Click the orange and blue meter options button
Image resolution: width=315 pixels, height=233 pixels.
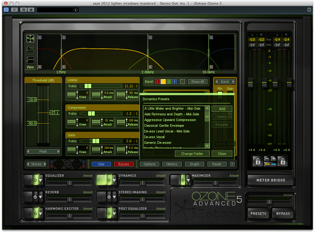270,164
